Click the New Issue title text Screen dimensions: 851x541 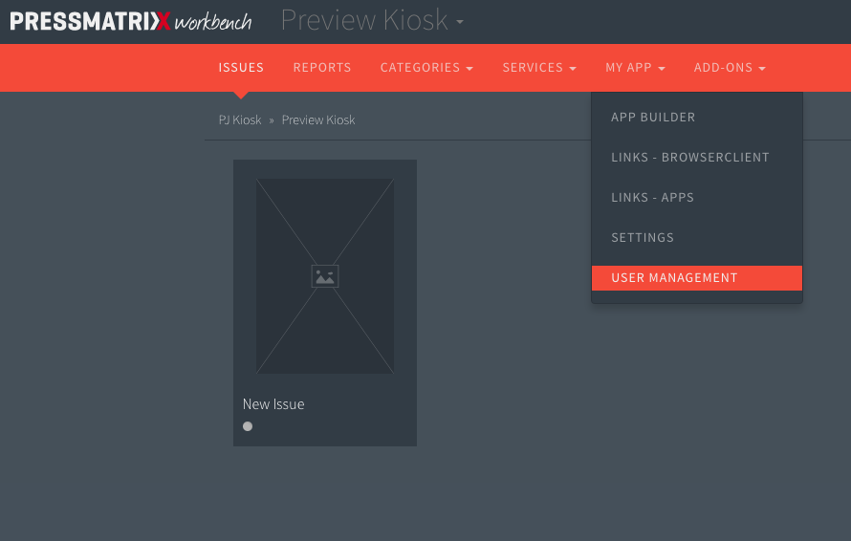[273, 404]
